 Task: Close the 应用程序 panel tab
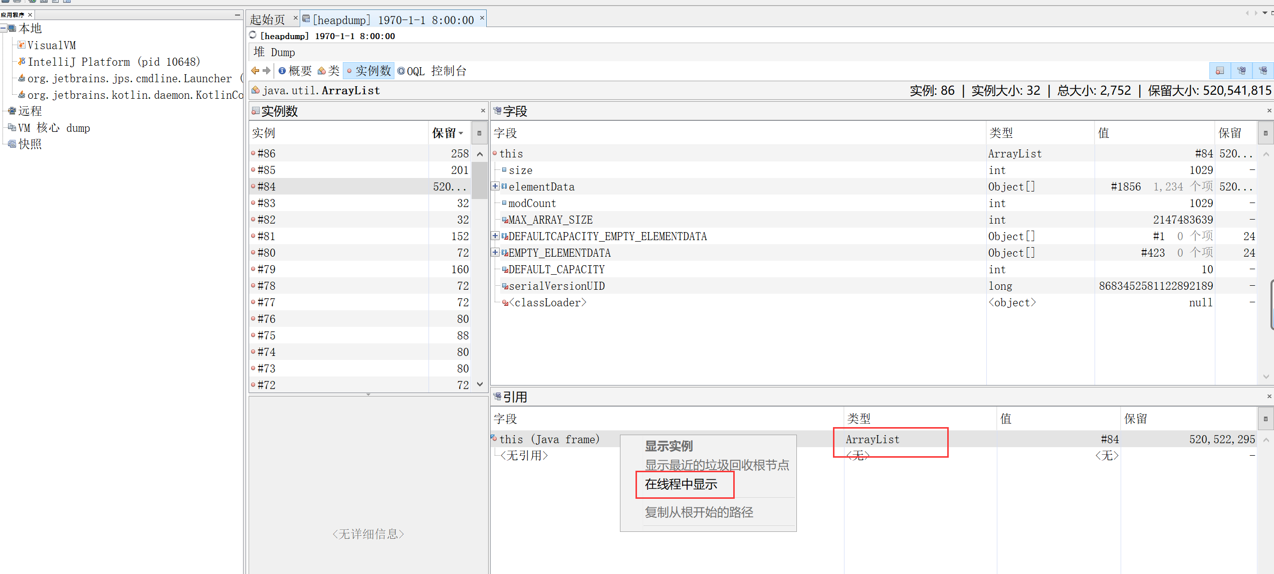coord(30,15)
